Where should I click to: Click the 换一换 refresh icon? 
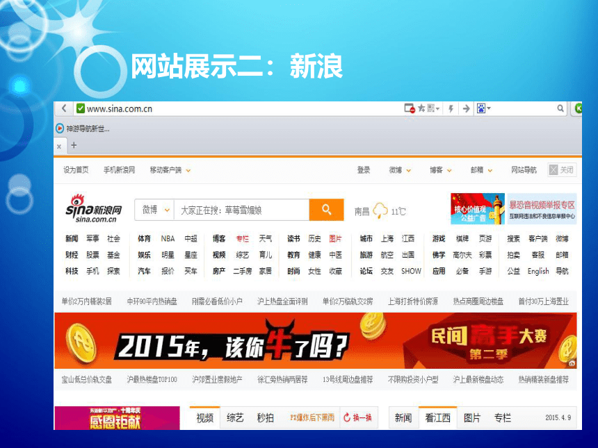click(x=347, y=417)
